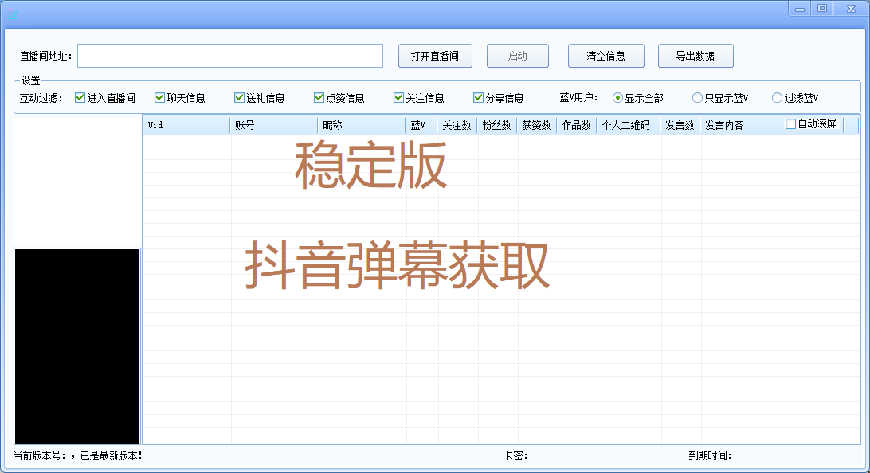Click the 清空信息 button
The height and width of the screenshot is (473, 870).
tap(605, 56)
